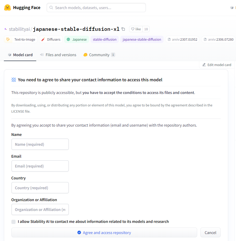The image size is (236, 241).
Task: Copy the model name to clipboard
Action: coord(123,29)
